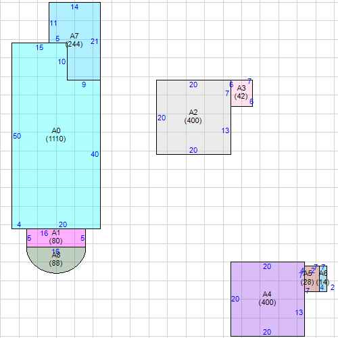Click the 11 dimension on A7's left edge
Viewport: 338px width, 338px height.
[x=53, y=23]
